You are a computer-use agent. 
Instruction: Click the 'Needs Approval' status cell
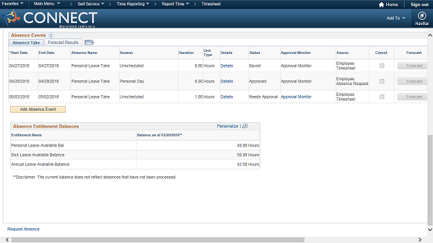(263, 97)
